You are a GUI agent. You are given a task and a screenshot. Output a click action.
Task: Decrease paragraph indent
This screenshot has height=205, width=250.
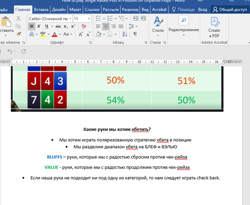pos(136,19)
